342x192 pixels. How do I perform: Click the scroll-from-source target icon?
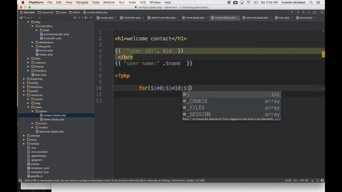pyautogui.click(x=75, y=18)
